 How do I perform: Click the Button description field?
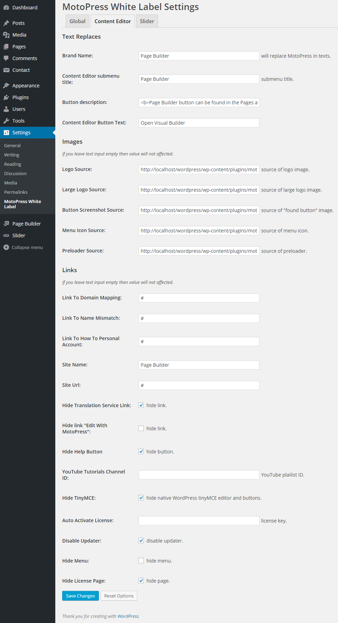tap(199, 103)
